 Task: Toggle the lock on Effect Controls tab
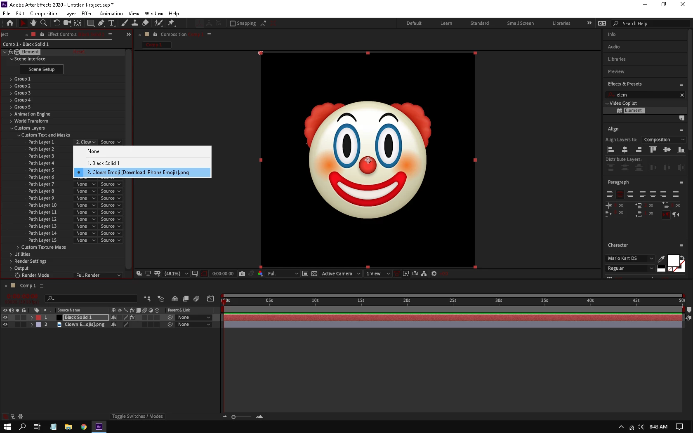42,34
